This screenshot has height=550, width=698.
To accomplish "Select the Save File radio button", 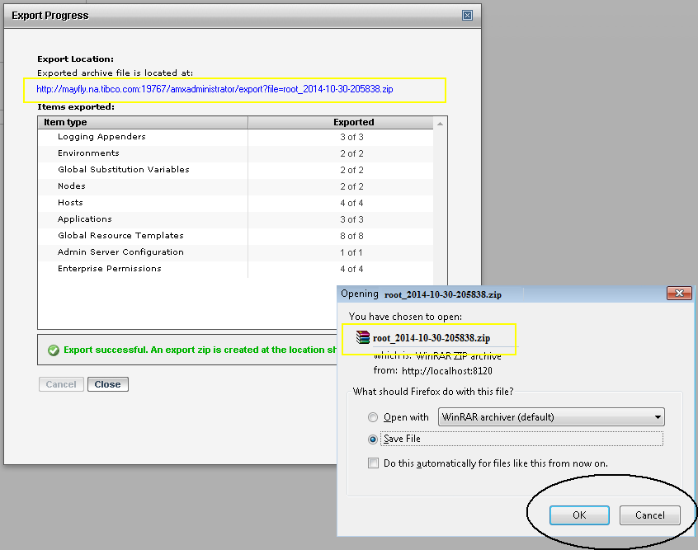I will (x=373, y=440).
